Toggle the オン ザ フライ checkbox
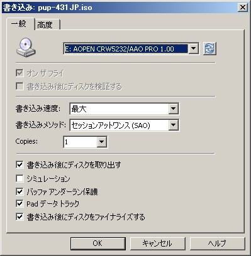This screenshot has width=251, height=256. [20, 73]
